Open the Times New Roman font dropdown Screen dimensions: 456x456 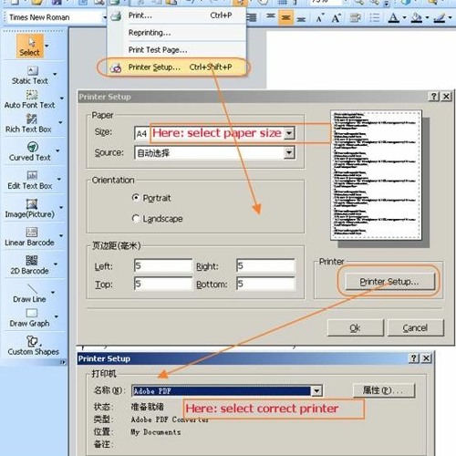tap(105, 17)
